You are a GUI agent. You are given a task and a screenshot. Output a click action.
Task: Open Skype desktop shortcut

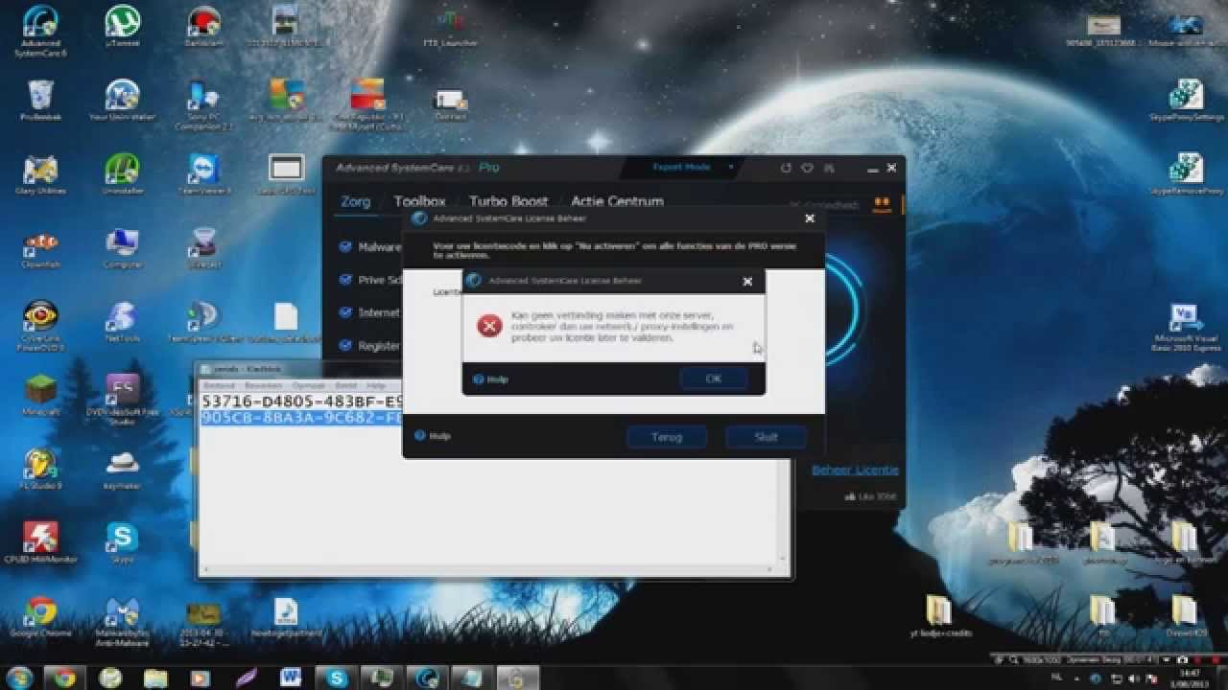pyautogui.click(x=122, y=541)
